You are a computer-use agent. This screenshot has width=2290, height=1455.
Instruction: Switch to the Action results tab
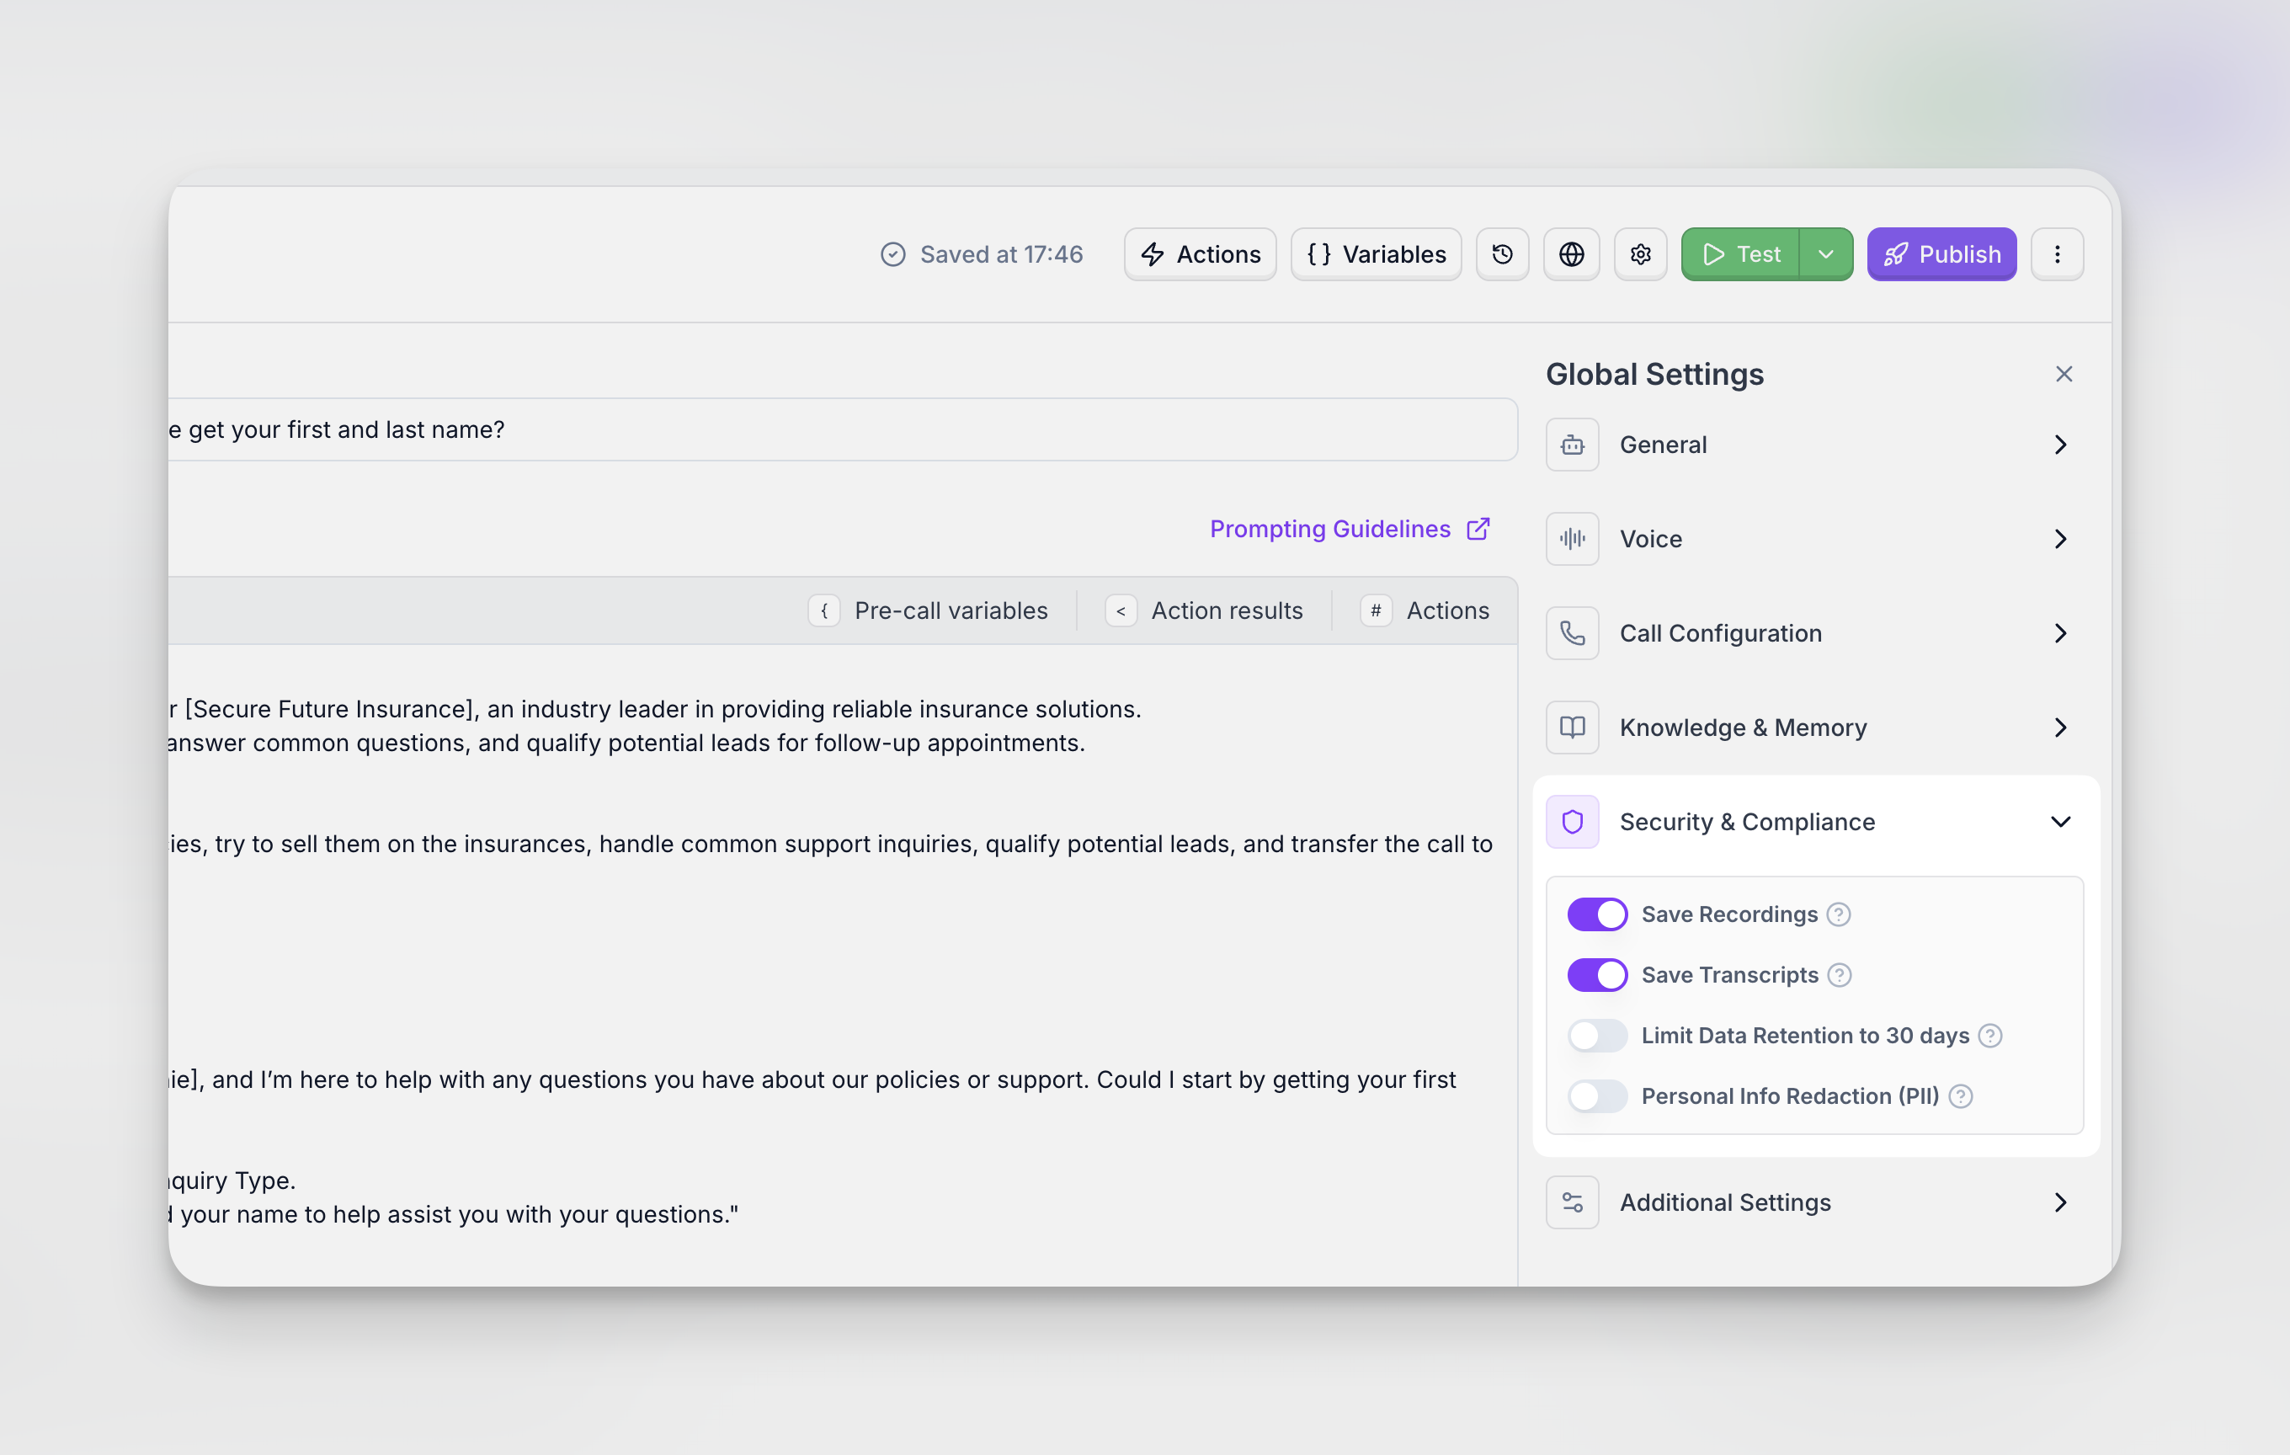[1206, 610]
